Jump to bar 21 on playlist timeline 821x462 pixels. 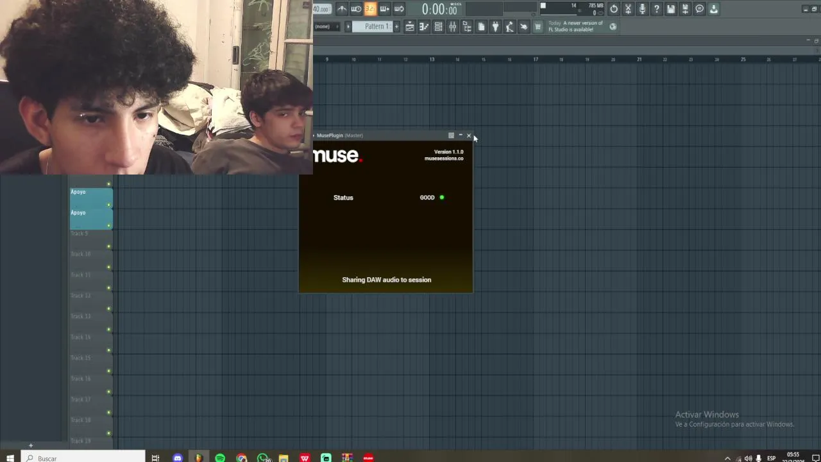639,59
